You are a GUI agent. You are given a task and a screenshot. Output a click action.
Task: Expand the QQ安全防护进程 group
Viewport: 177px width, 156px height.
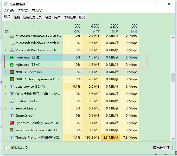click(x=5, y=94)
